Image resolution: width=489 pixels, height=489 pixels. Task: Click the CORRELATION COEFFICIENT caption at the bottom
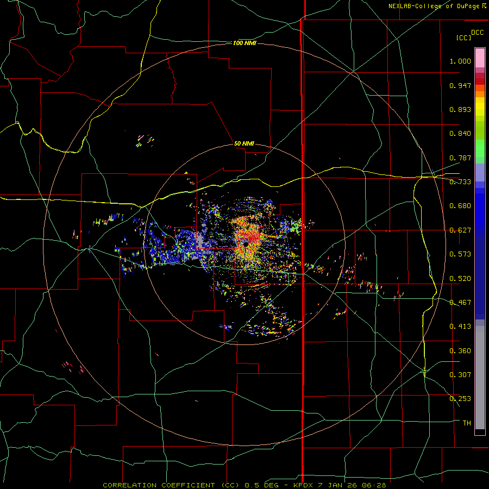(244, 485)
